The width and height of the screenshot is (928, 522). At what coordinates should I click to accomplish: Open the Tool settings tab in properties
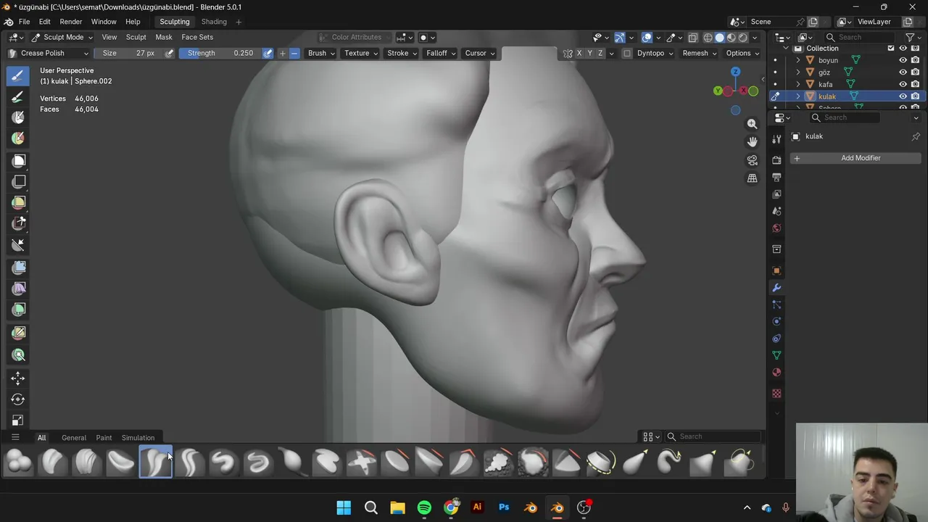(776, 138)
